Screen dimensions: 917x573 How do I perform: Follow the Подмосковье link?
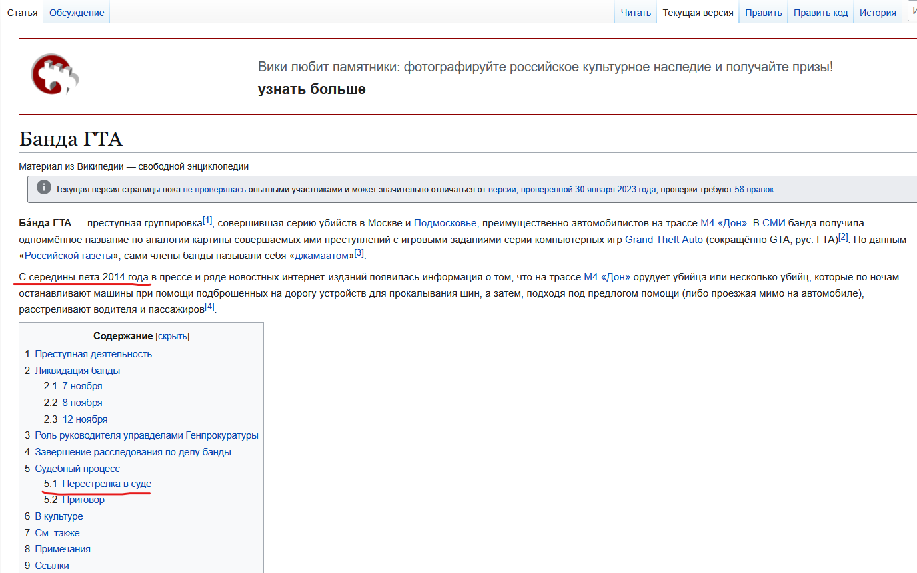pos(445,223)
